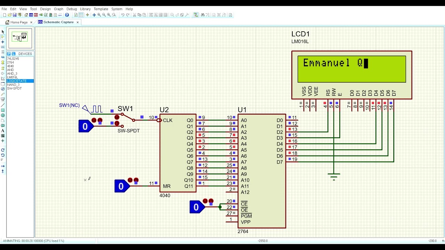
Task: Select AND_3 in the devices list
Action: point(20,74)
